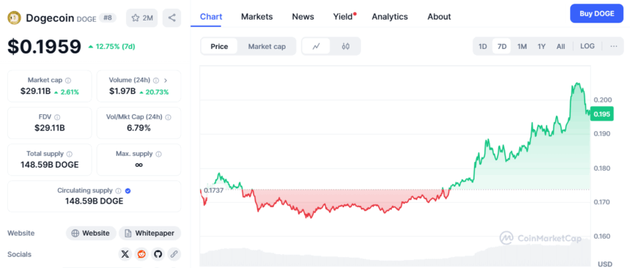This screenshot has height=268, width=630.
Task: Expand Volume (24h) details chevron
Action: point(166,81)
